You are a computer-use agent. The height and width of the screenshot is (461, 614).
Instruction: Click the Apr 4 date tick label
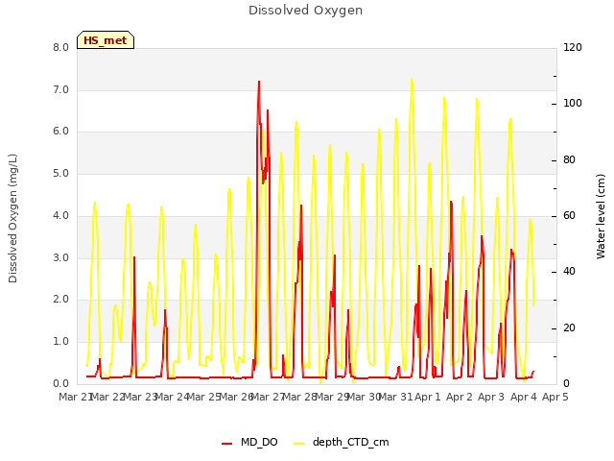point(523,397)
